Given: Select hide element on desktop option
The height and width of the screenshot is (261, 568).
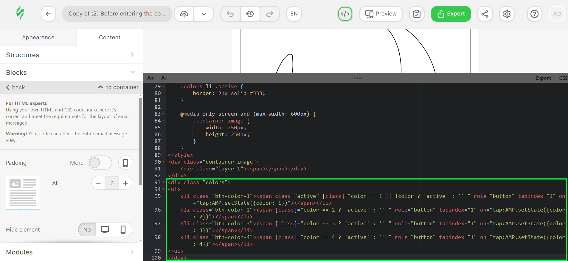Looking at the screenshot, I should coord(105,229).
